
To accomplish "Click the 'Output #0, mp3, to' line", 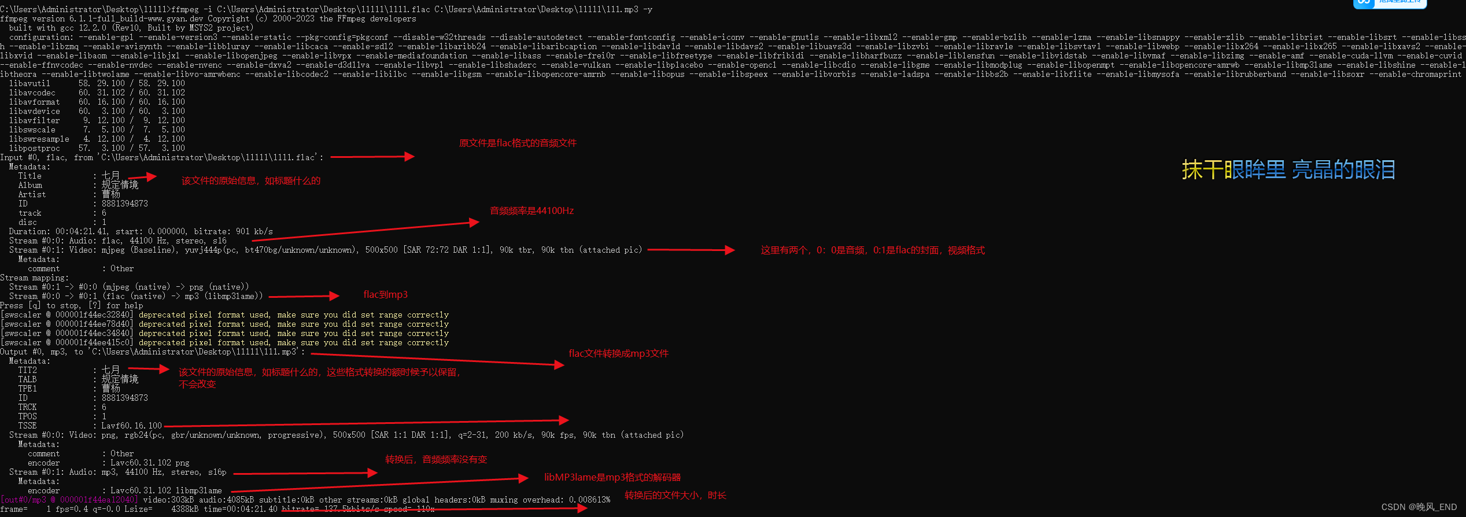I will point(152,352).
